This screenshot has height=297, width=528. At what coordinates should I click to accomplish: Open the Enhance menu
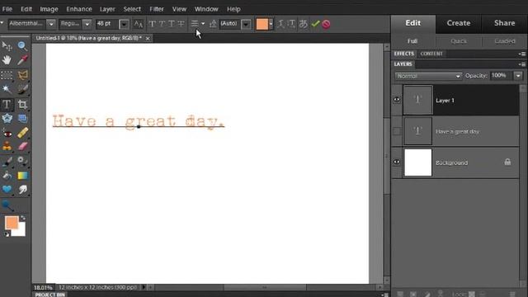pyautogui.click(x=79, y=9)
